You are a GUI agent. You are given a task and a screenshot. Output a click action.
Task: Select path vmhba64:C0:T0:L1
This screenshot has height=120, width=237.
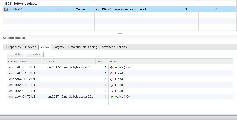[x=22, y=67]
